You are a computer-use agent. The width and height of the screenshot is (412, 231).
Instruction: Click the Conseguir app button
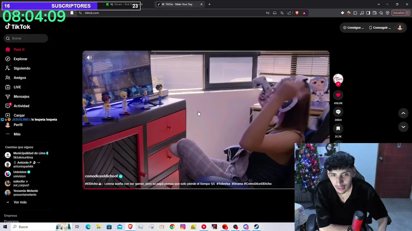(x=379, y=28)
